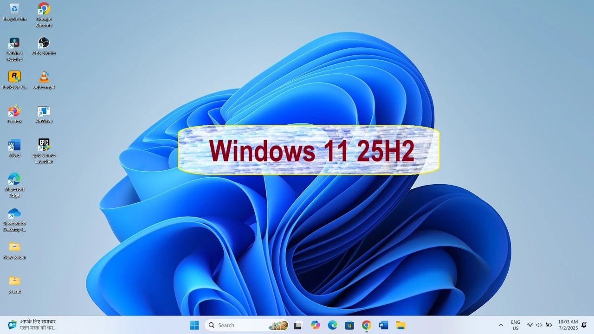Expand the hidden system tray icons

500,325
